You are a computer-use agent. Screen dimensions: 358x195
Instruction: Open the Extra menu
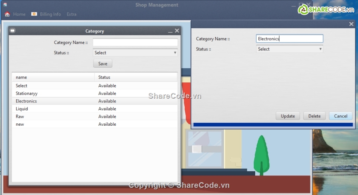coord(72,14)
